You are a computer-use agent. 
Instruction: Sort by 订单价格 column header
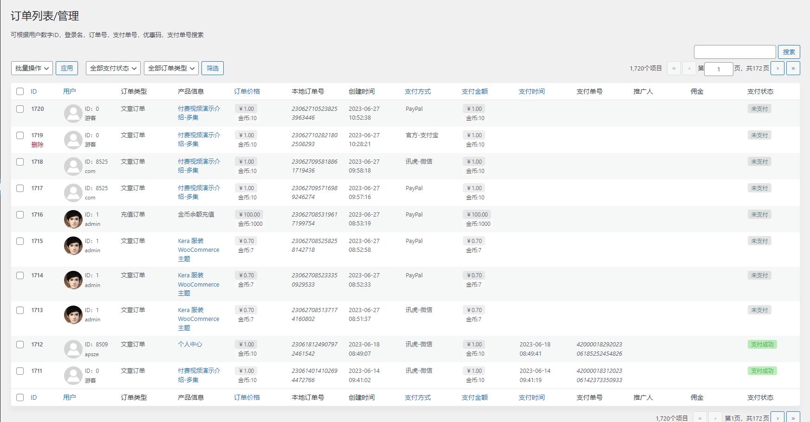click(x=246, y=91)
